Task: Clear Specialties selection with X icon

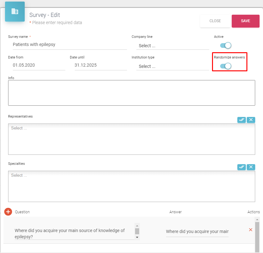Action: [x=251, y=167]
